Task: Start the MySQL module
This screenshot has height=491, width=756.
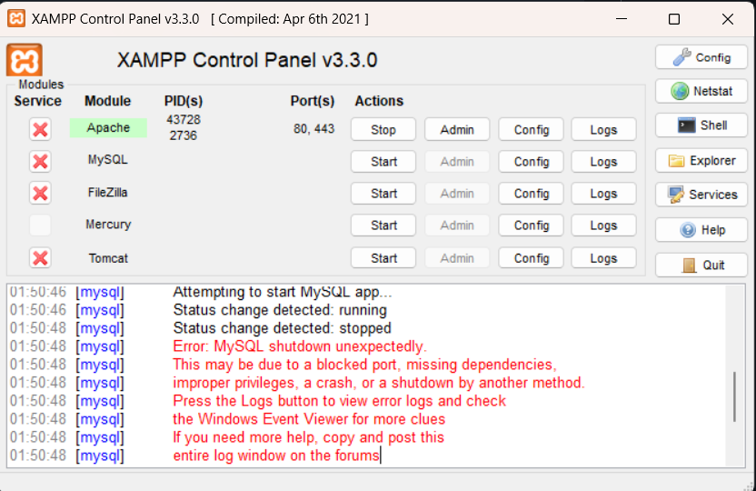Action: pos(383,162)
